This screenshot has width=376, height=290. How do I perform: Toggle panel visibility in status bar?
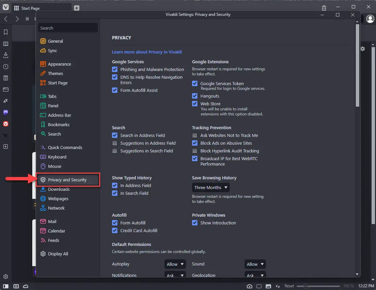[6, 286]
